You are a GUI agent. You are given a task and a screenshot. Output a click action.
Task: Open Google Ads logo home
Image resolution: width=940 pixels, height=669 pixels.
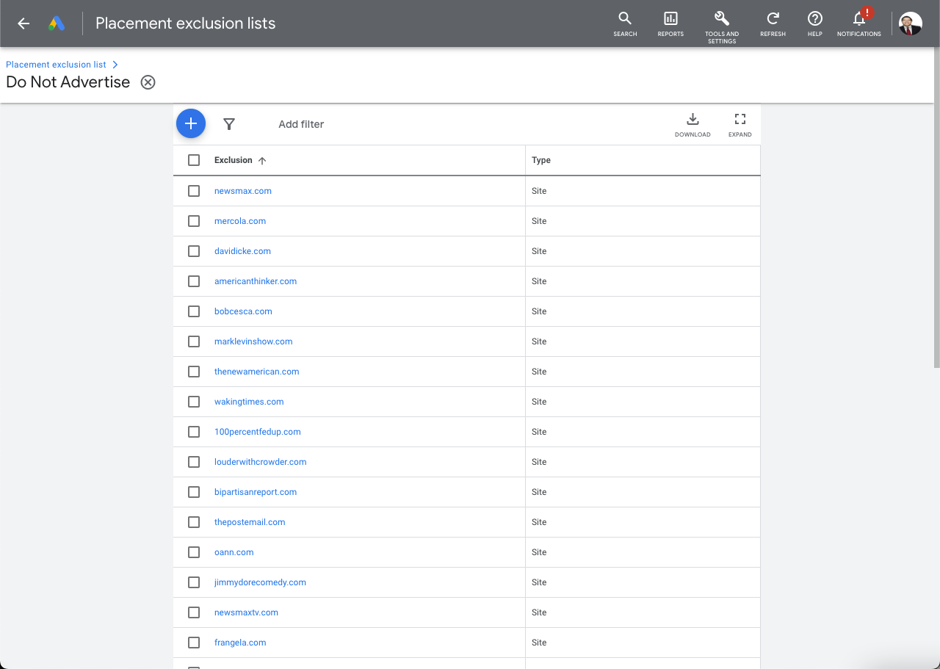[x=57, y=23]
